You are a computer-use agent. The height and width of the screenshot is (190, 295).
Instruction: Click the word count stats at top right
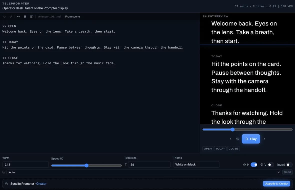(263, 6)
